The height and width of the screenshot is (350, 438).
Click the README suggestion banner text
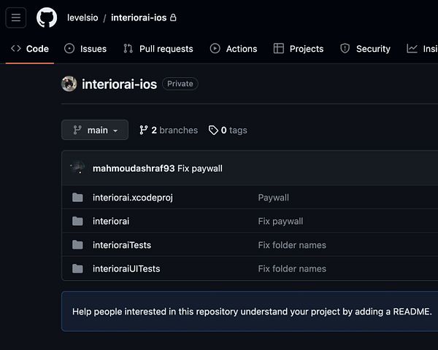pyautogui.click(x=252, y=311)
